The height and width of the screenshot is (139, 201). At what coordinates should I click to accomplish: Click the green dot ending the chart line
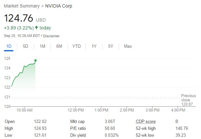point(35,61)
